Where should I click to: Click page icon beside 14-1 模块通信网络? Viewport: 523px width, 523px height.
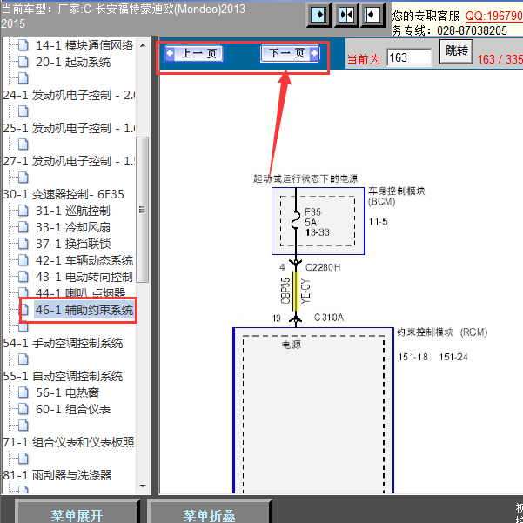tap(23, 45)
